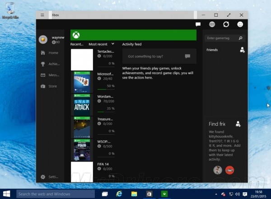The image size is (271, 199).
Task: Click the add friend icon beside Friends
Action: [x=242, y=50]
